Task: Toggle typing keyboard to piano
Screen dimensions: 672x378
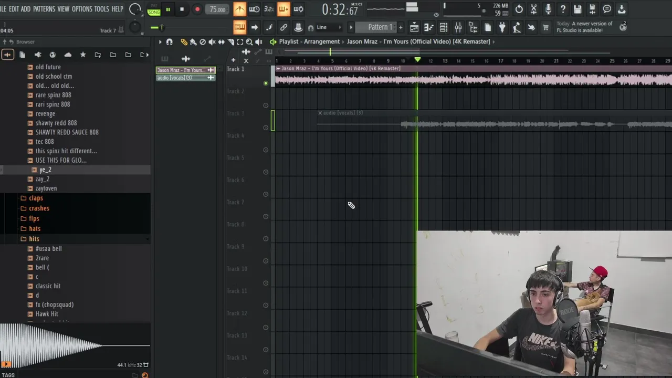Action: (x=239, y=27)
